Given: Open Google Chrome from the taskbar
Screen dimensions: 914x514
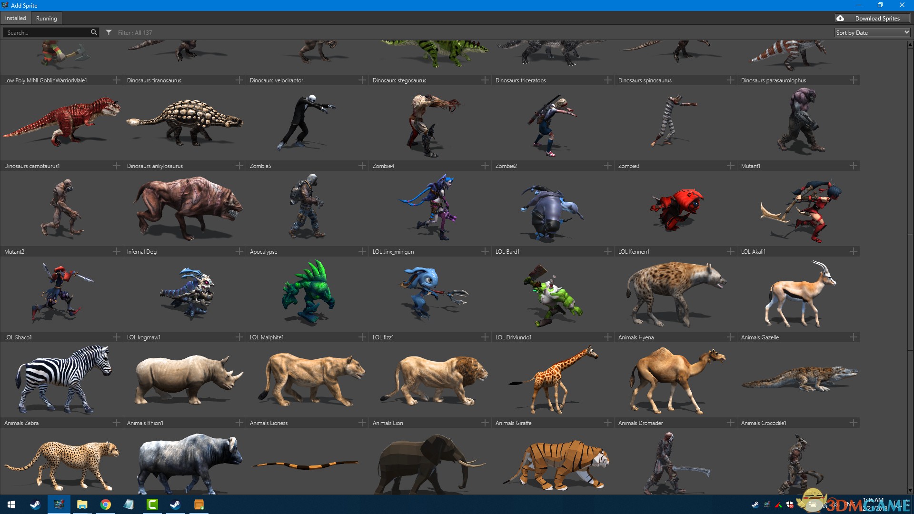Looking at the screenshot, I should click(106, 504).
